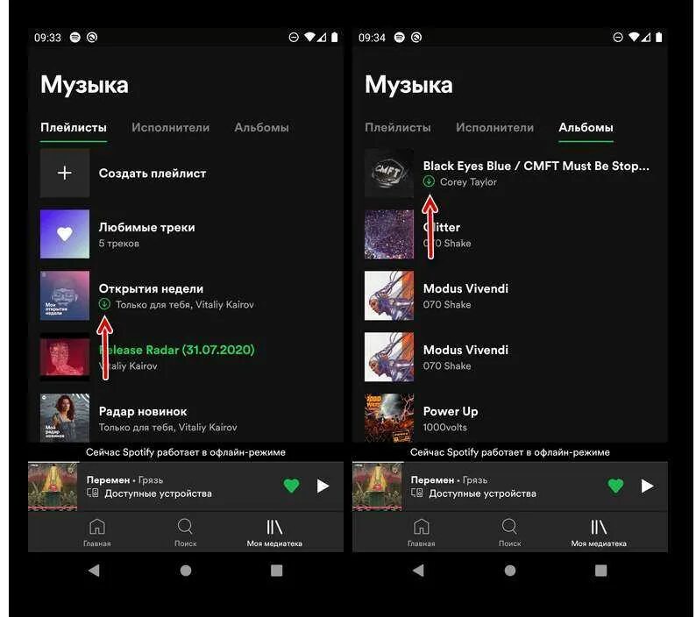Open the Glitter album by 070 Shake
Viewport: 696px width, 617px height.
point(509,234)
